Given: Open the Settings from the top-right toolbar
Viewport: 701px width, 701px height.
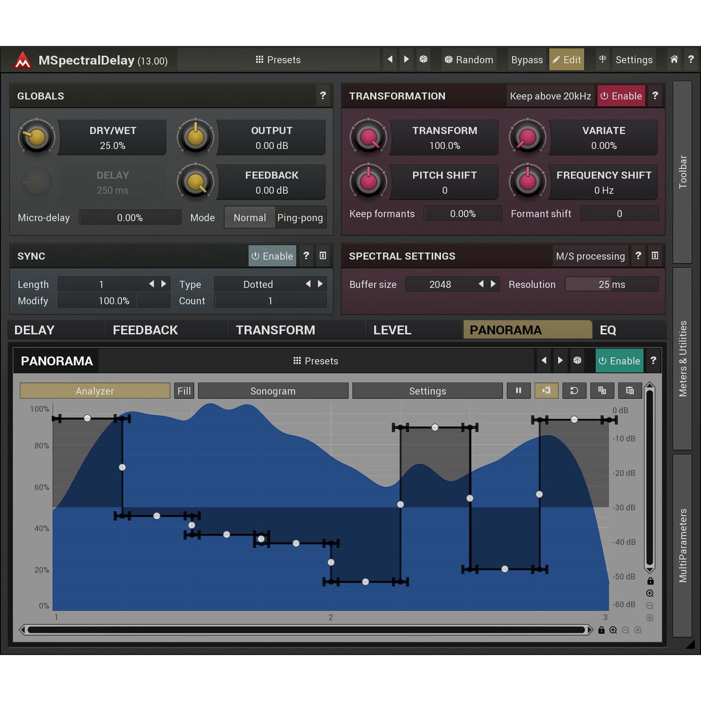Looking at the screenshot, I should coord(634,59).
